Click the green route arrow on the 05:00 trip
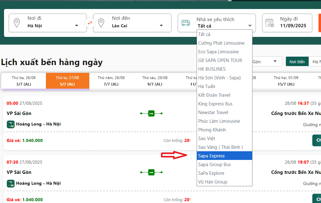Screen dimensions: 321x203 click(x=151, y=113)
